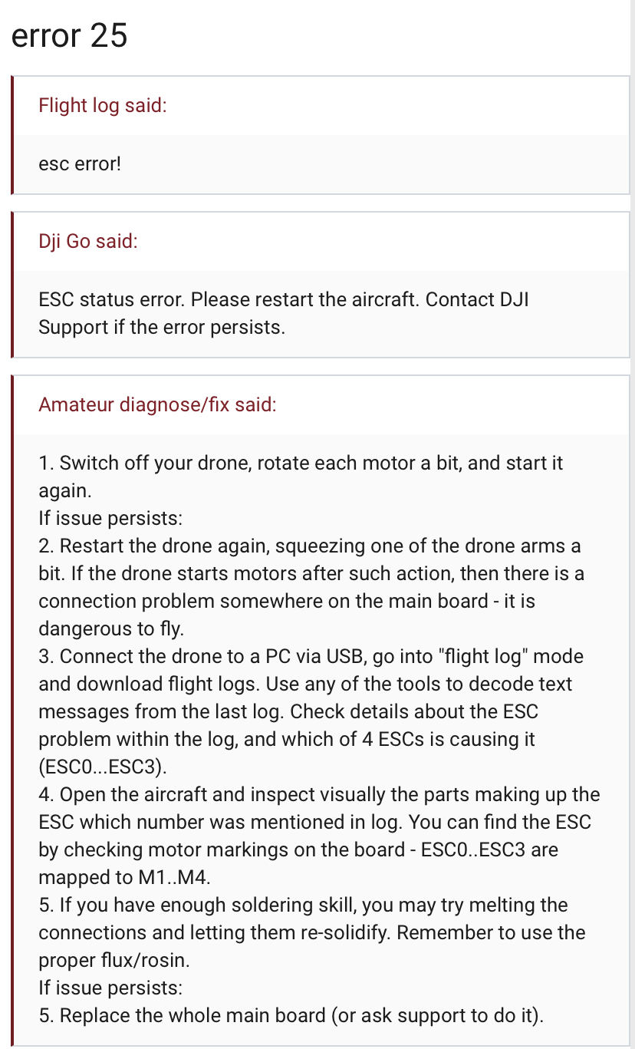Click the 'ESC status error' message paragraph
Viewport: 635px width, 1049px height.
284,313
